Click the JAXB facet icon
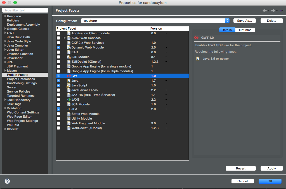Viewport: 286px width, 189px height. tap(69, 100)
